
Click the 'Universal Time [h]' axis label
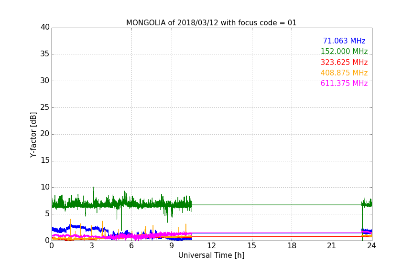pyautogui.click(x=211, y=255)
